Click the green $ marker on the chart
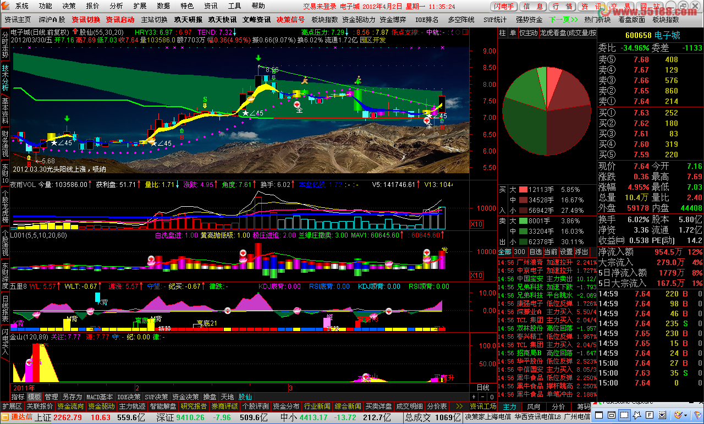 point(205,100)
